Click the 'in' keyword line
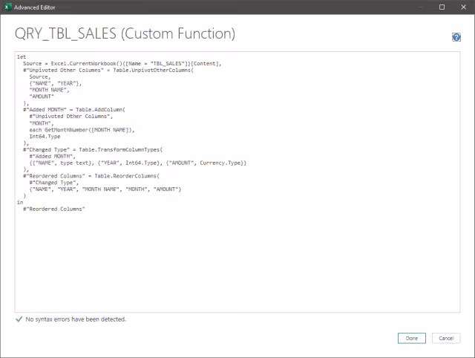 click(x=20, y=202)
